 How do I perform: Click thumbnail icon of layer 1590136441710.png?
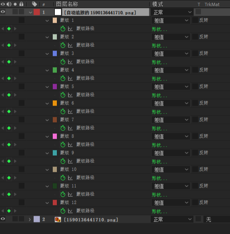point(58,220)
